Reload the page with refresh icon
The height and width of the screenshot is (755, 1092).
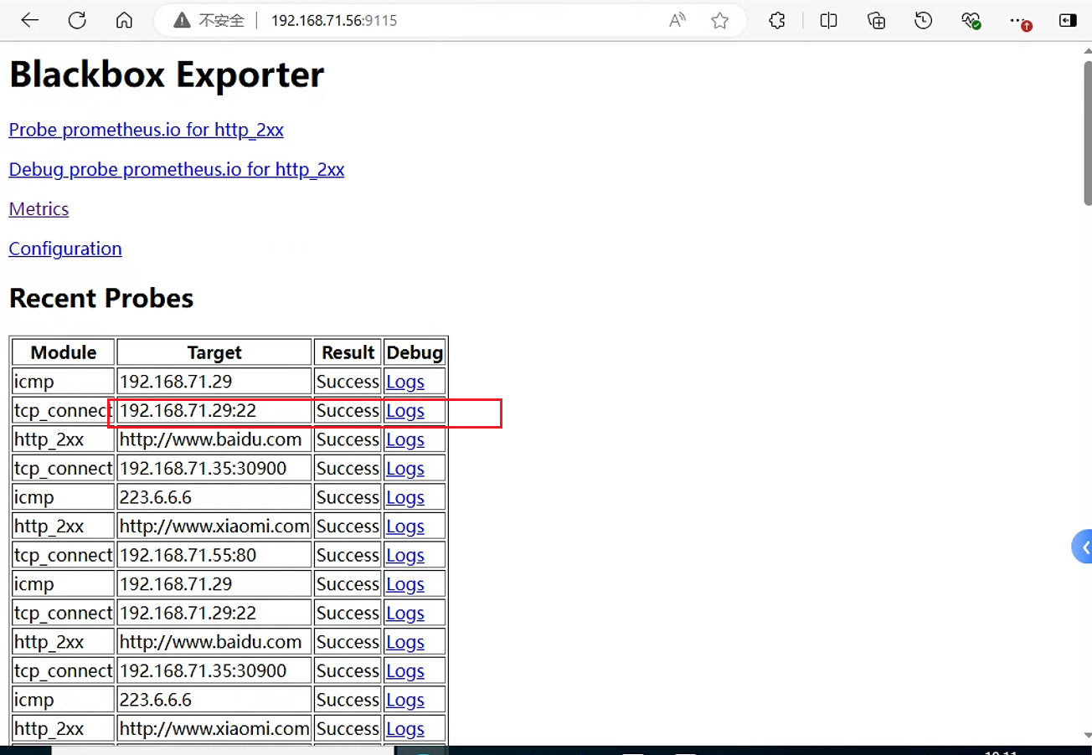tap(77, 21)
